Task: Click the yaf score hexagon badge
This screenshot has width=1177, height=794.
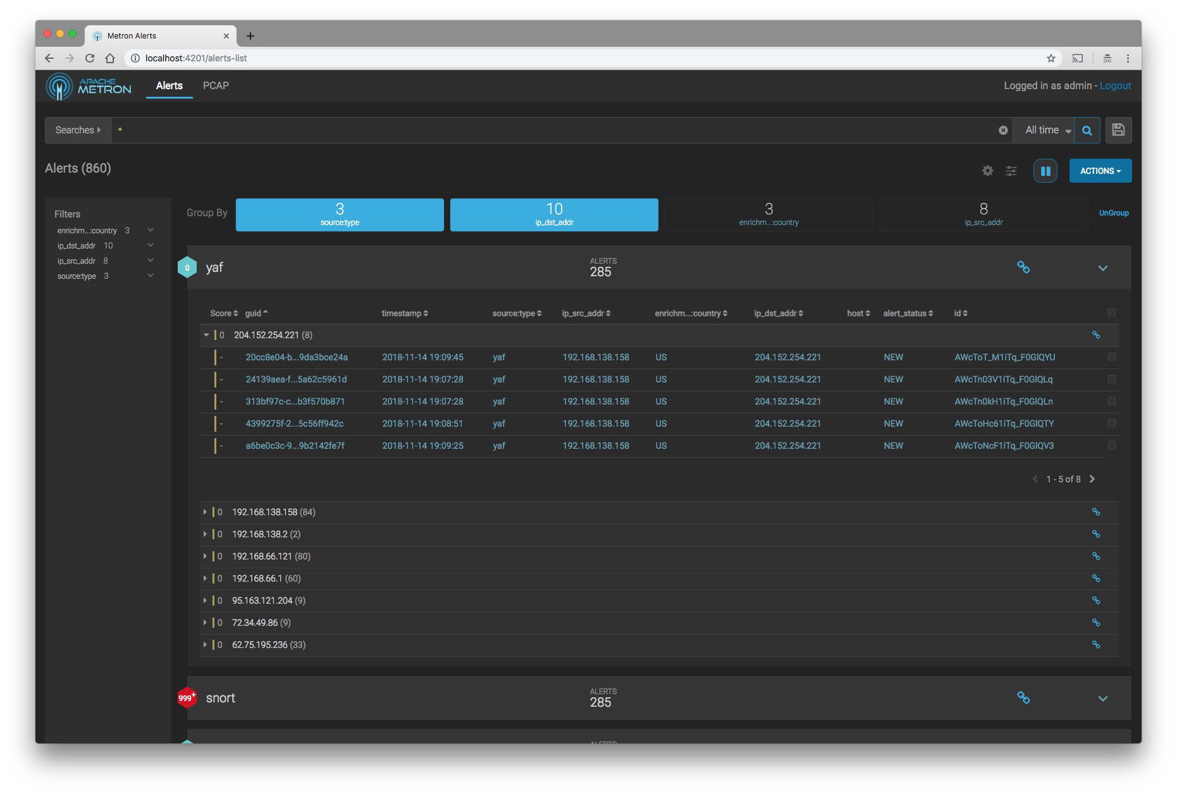Action: (187, 267)
